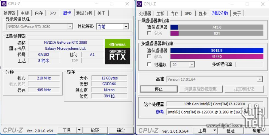Open 内存 tab in left window

39,13
